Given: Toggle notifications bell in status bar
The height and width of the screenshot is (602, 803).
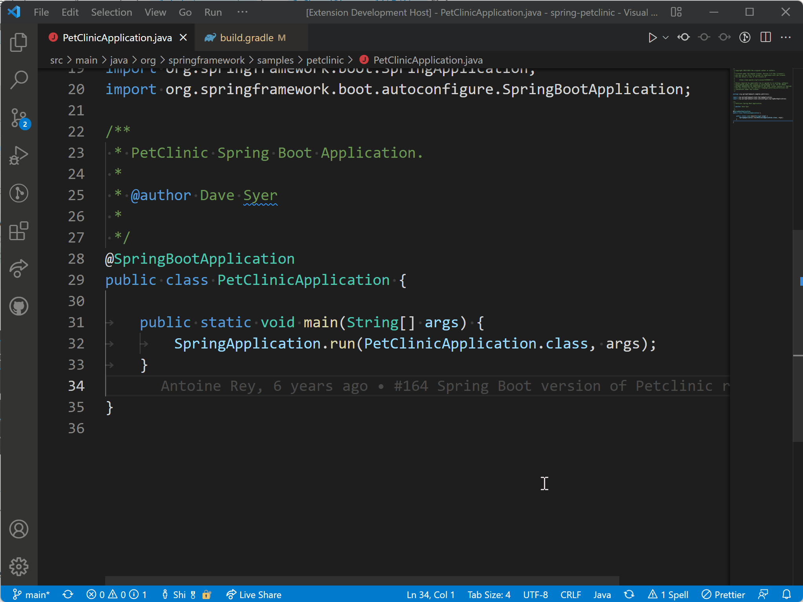Looking at the screenshot, I should click(x=787, y=595).
